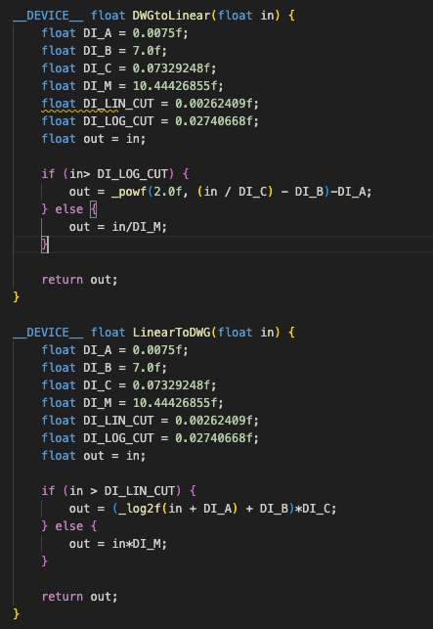433x629 pixels.
Task: Click the value 0.0075f in DWGtoLinear
Action: (x=157, y=33)
